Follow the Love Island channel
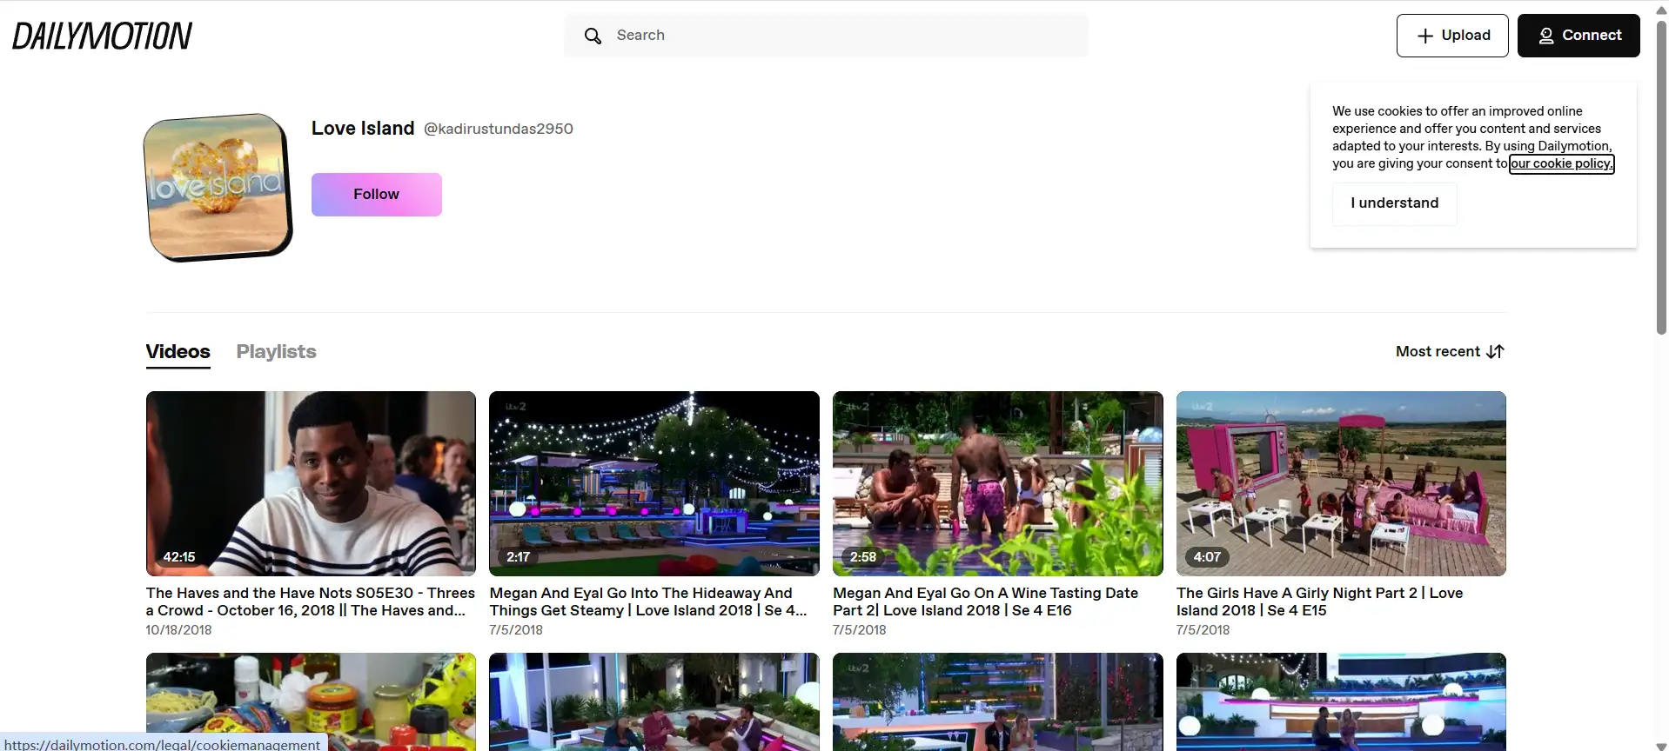 (377, 195)
